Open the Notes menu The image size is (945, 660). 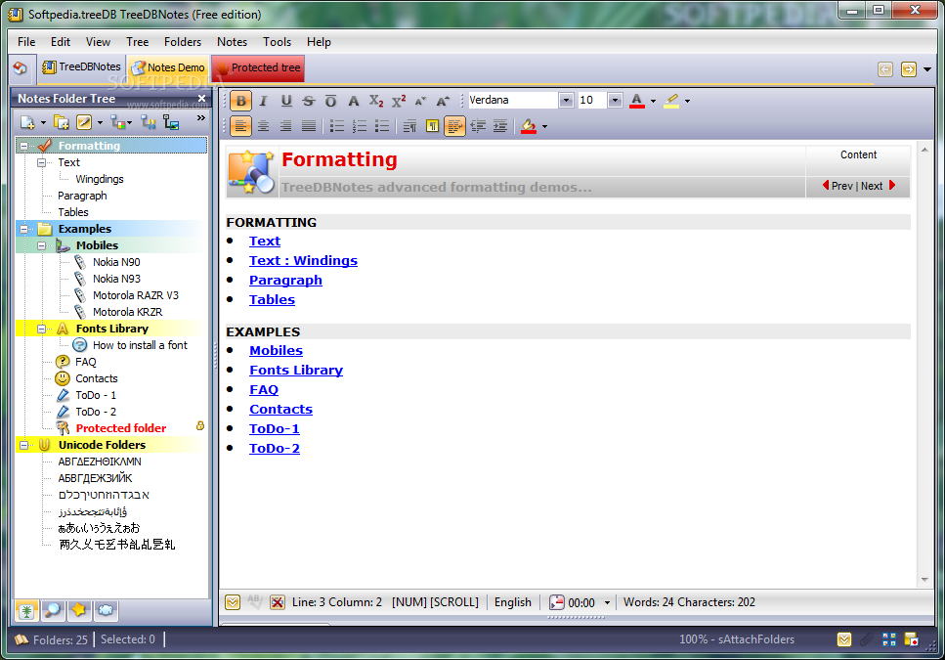(232, 42)
